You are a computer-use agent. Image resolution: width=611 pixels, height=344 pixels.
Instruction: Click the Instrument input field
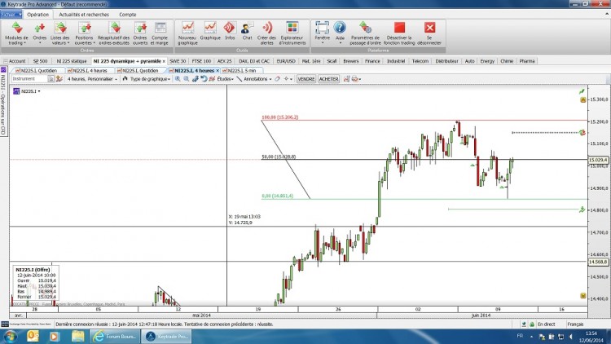pos(29,79)
